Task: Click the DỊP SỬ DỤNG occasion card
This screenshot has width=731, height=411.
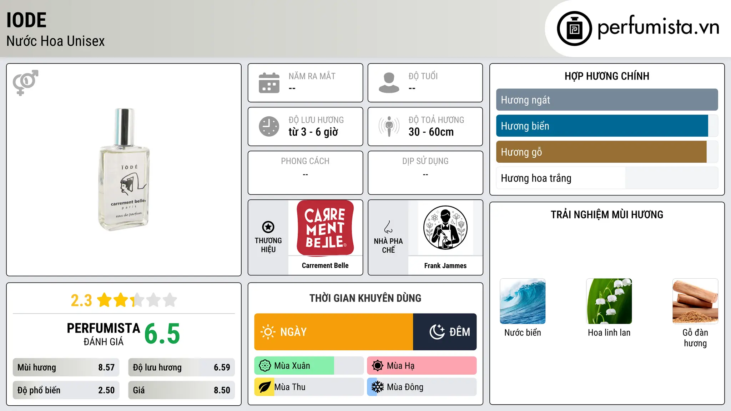Action: pos(425,173)
